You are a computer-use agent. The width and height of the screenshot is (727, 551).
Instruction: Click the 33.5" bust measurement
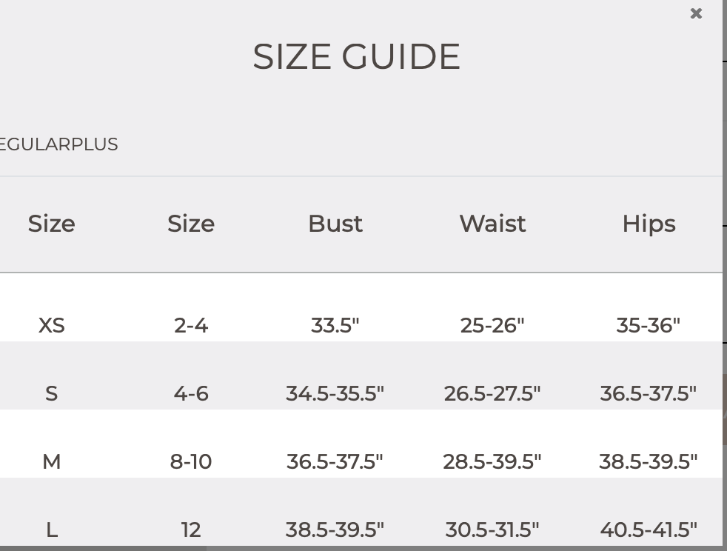pos(335,326)
